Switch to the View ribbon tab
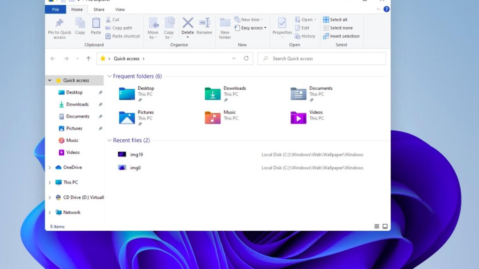 (x=120, y=9)
